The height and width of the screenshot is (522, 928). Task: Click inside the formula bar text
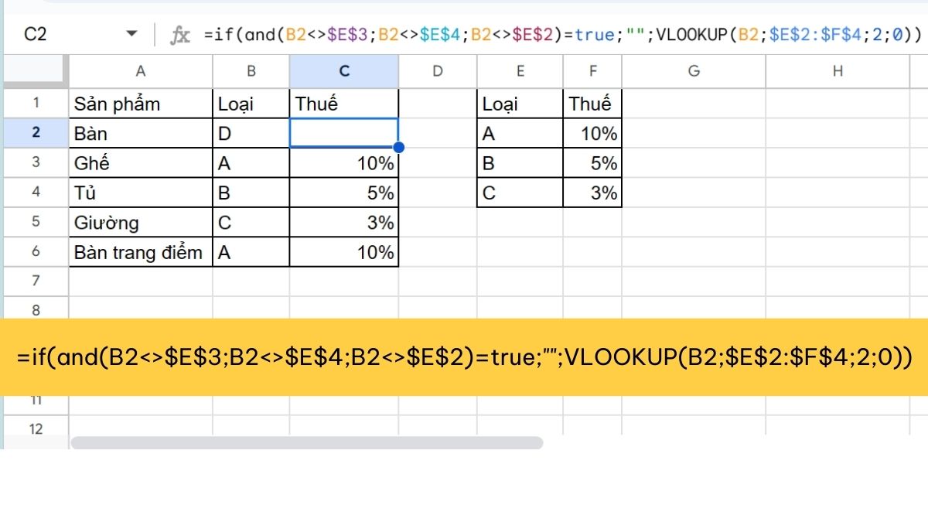[x=563, y=35]
